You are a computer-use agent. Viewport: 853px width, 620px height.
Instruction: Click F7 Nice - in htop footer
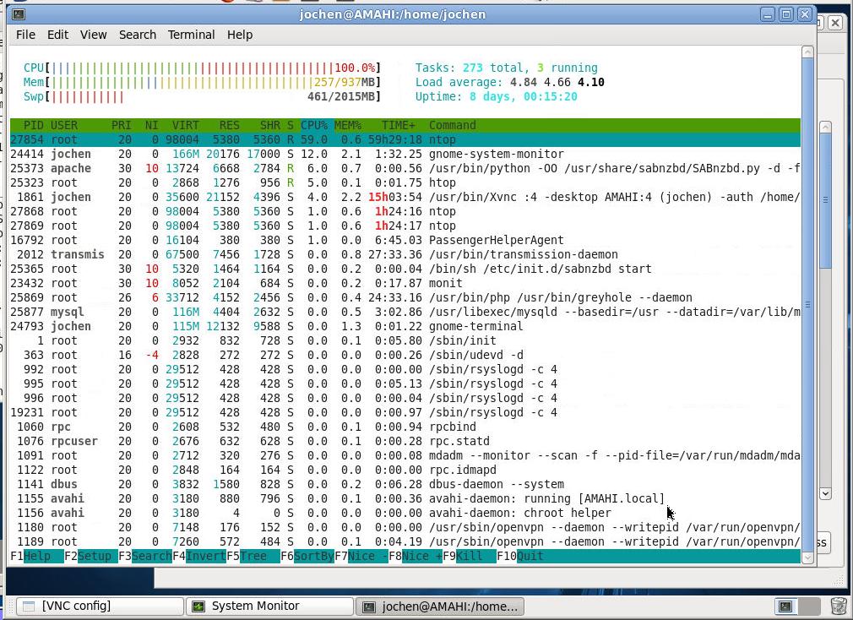[x=361, y=557]
